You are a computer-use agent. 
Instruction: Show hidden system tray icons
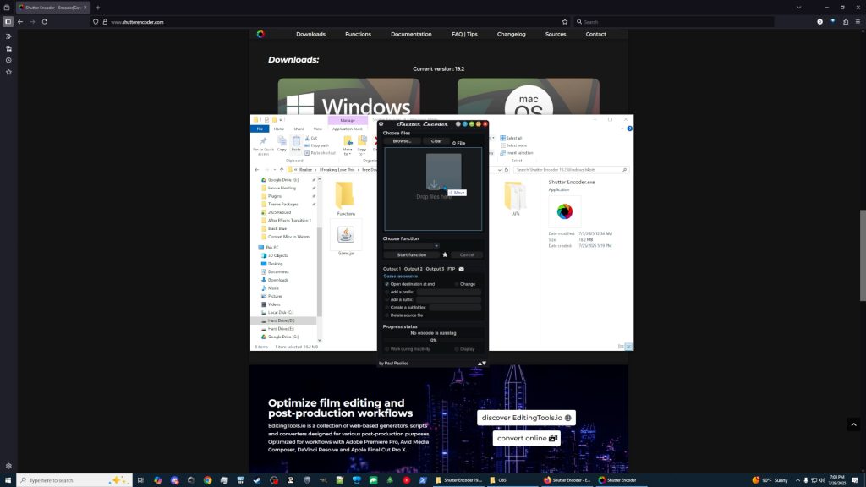797,480
